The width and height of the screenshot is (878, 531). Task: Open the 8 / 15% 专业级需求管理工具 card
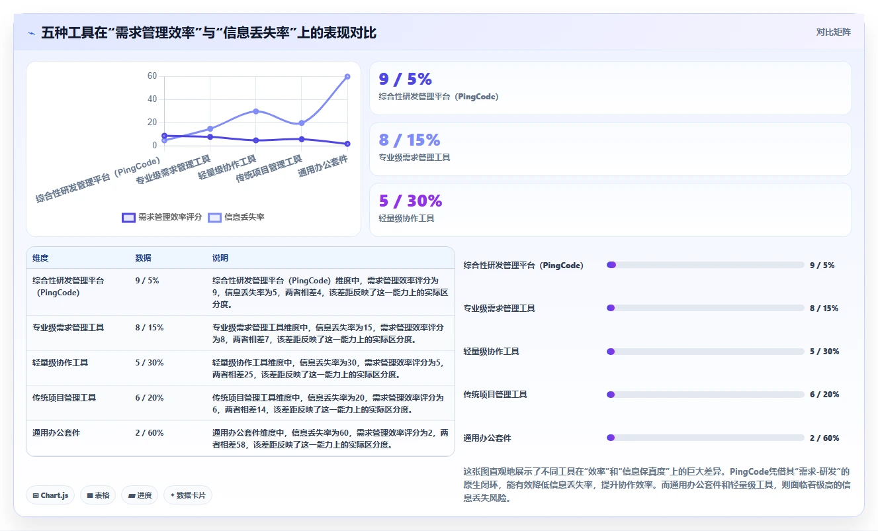[x=610, y=149]
